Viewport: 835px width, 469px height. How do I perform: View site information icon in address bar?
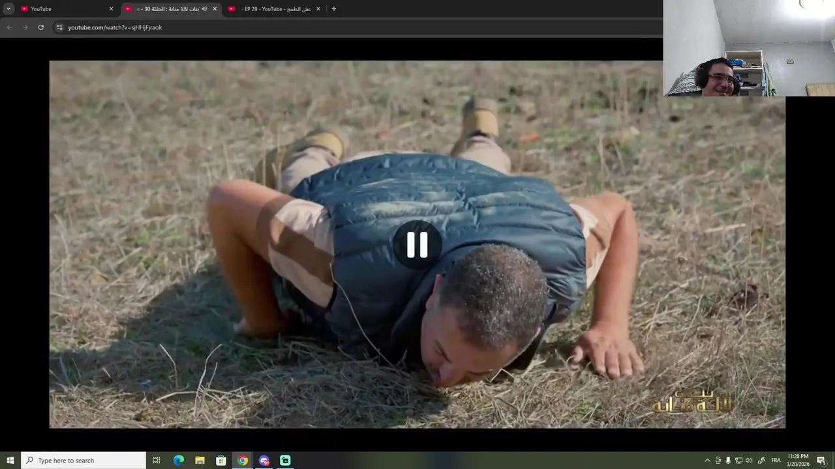coord(59,27)
